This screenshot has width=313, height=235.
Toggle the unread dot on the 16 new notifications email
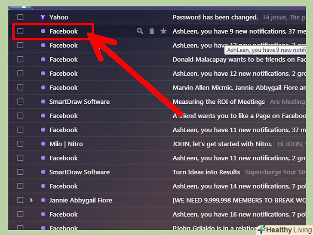[x=43, y=214]
